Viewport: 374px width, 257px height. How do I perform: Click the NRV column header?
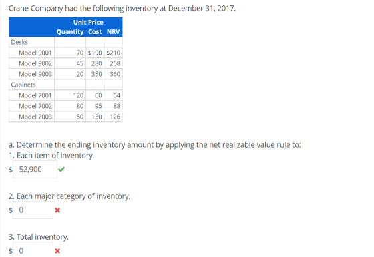[114, 32]
